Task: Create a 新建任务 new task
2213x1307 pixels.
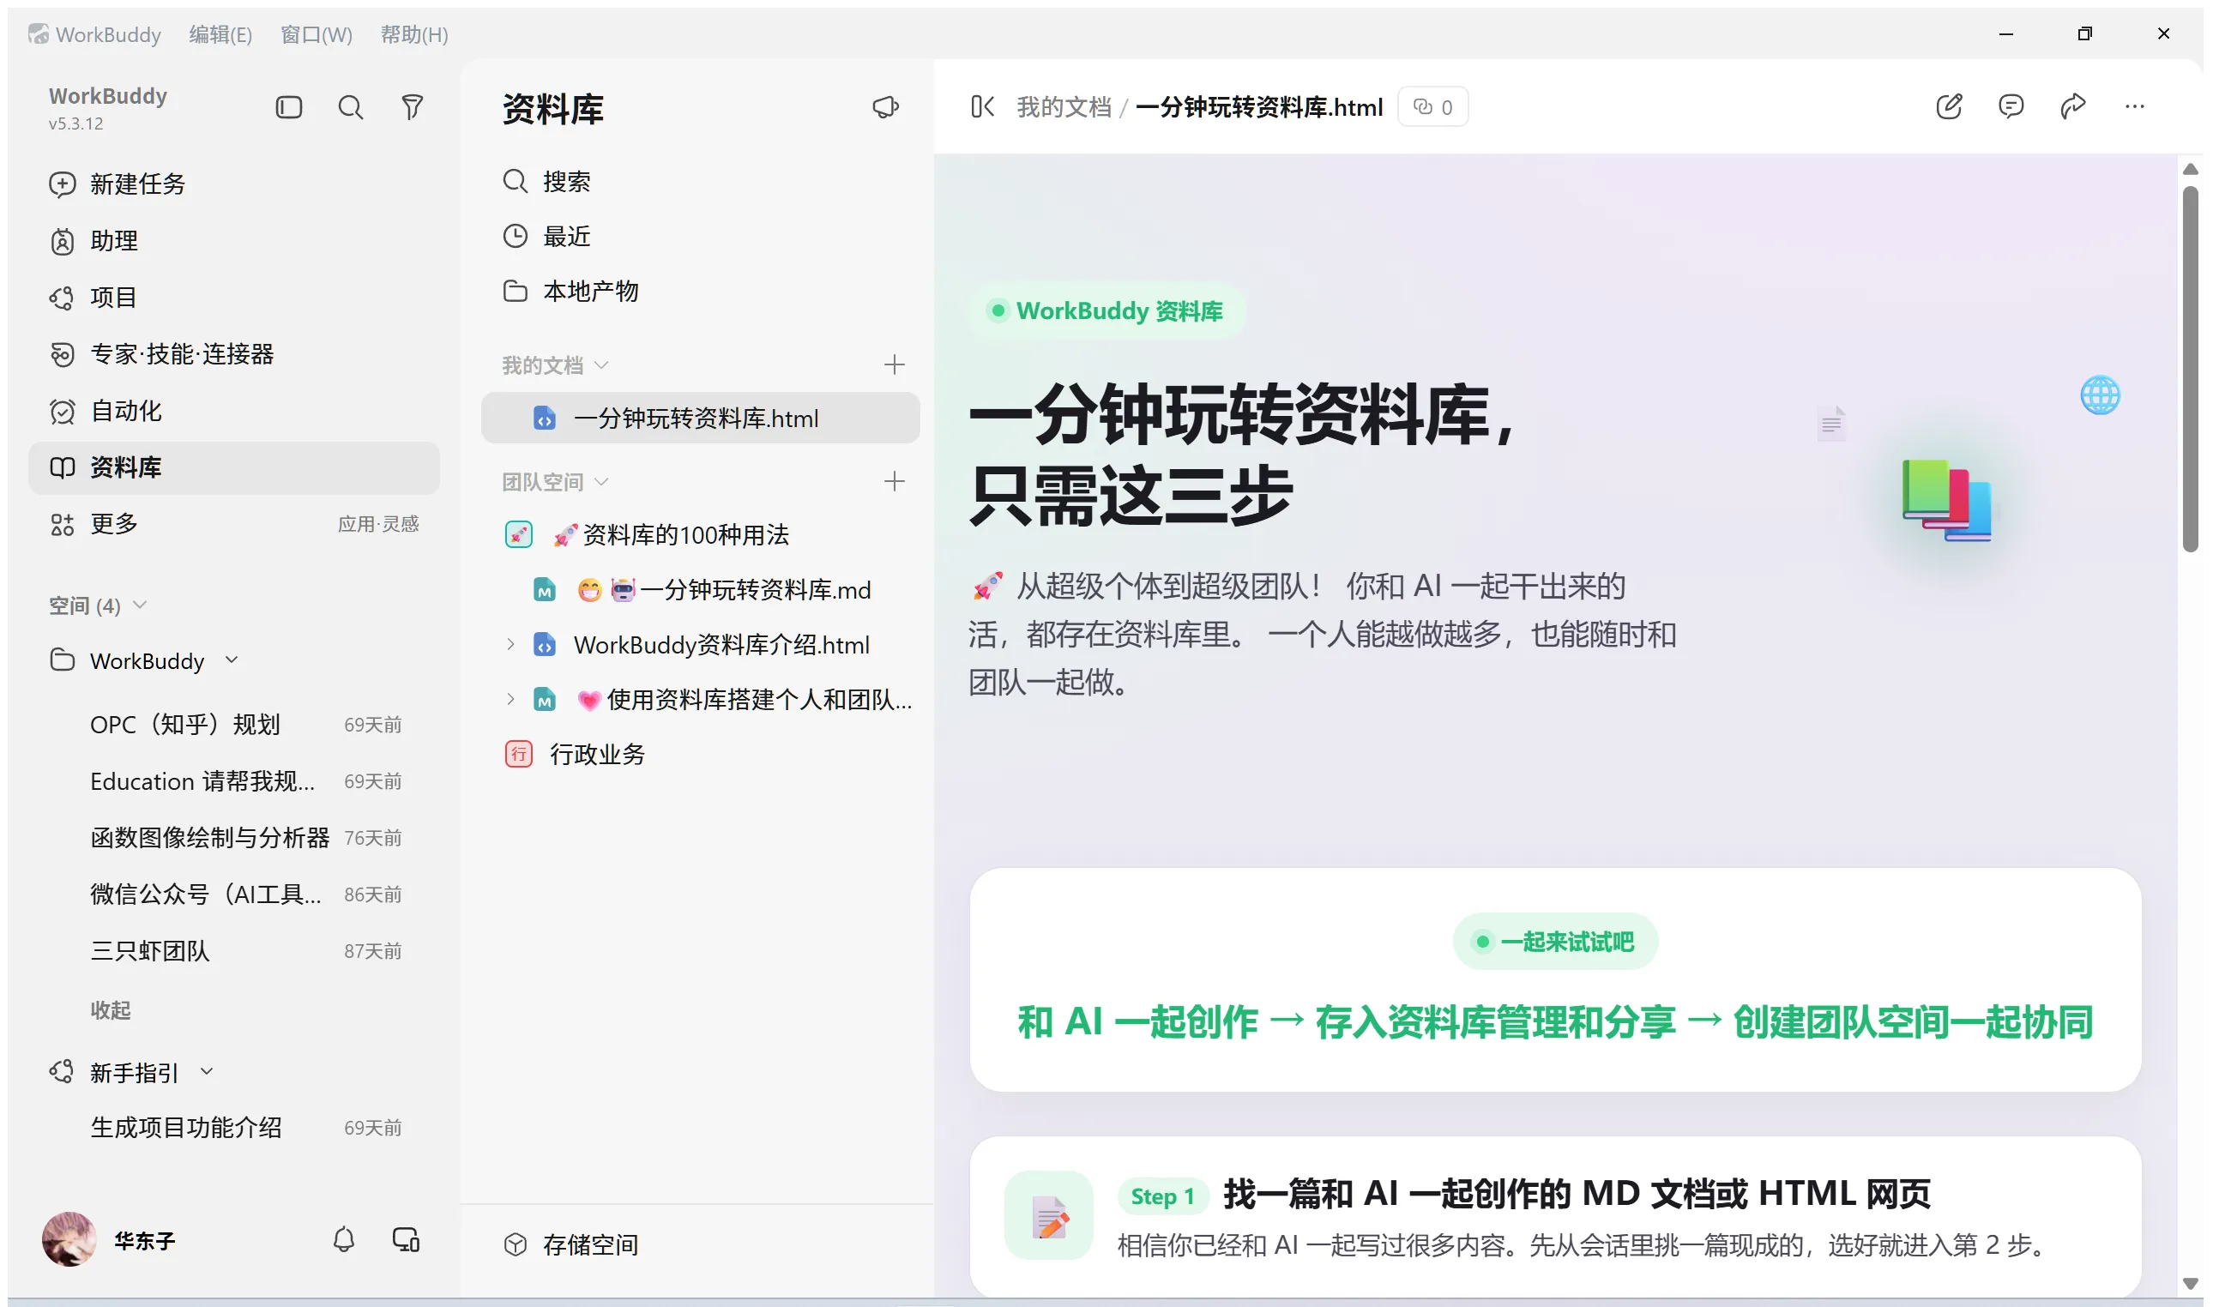Action: (233, 184)
